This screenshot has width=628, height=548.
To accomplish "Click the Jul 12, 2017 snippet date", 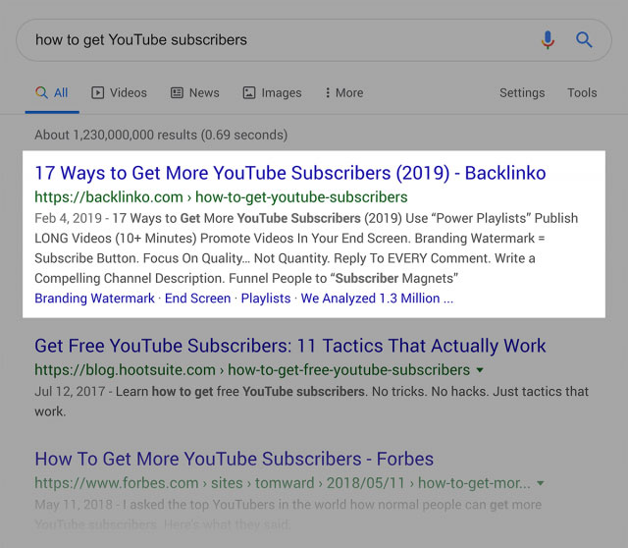I will 70,391.
